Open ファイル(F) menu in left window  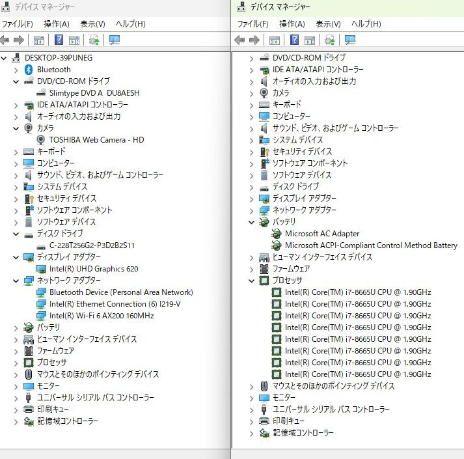(x=17, y=24)
